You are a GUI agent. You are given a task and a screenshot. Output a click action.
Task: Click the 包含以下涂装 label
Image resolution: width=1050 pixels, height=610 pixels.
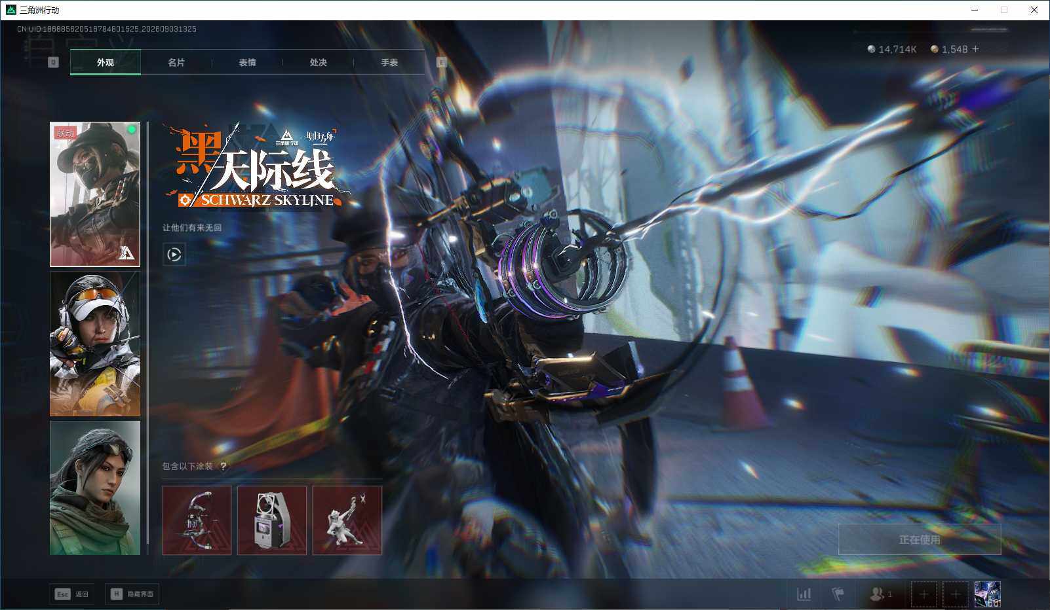coord(187,466)
